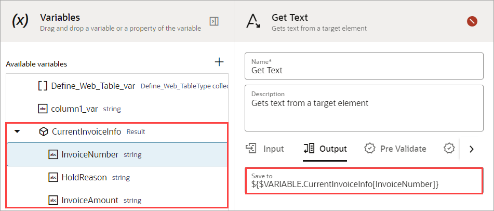494x211 pixels.
Task: Click the Save to variable field
Action: tap(364, 180)
